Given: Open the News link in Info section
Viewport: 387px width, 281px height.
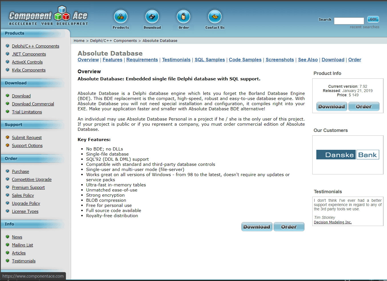Looking at the screenshot, I should pos(17,237).
